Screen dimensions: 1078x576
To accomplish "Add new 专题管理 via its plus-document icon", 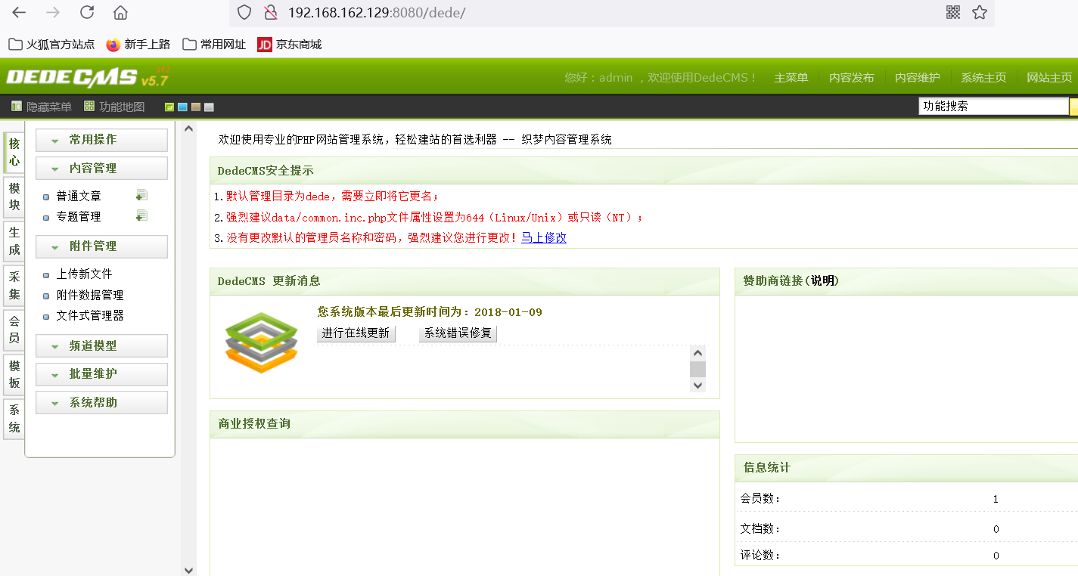I will [141, 215].
